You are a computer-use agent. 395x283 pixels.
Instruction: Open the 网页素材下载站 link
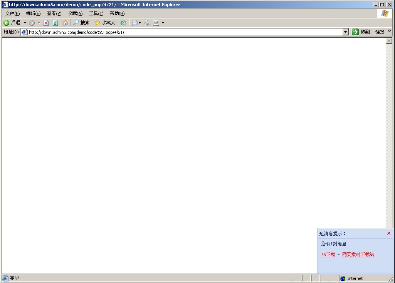click(358, 255)
